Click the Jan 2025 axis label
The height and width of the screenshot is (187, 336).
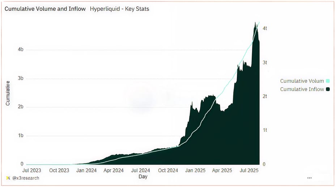[195, 170]
